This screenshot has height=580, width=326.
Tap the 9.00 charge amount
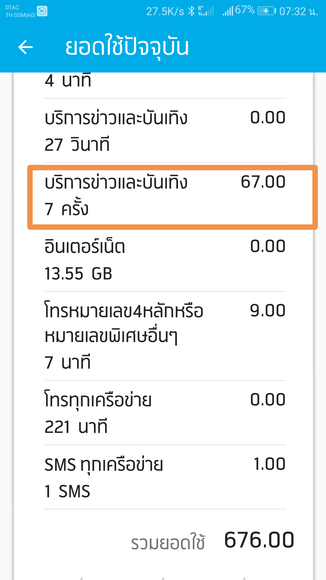click(x=268, y=311)
